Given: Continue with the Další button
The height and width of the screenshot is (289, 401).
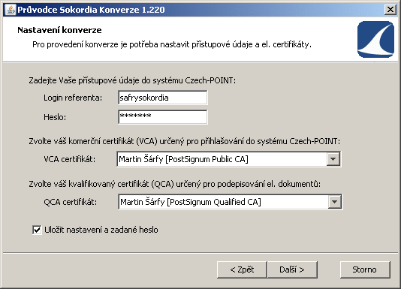Looking at the screenshot, I should [x=292, y=269].
